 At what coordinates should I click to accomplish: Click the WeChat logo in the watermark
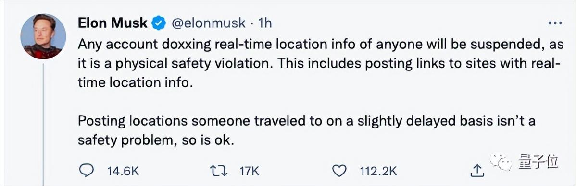point(501,162)
